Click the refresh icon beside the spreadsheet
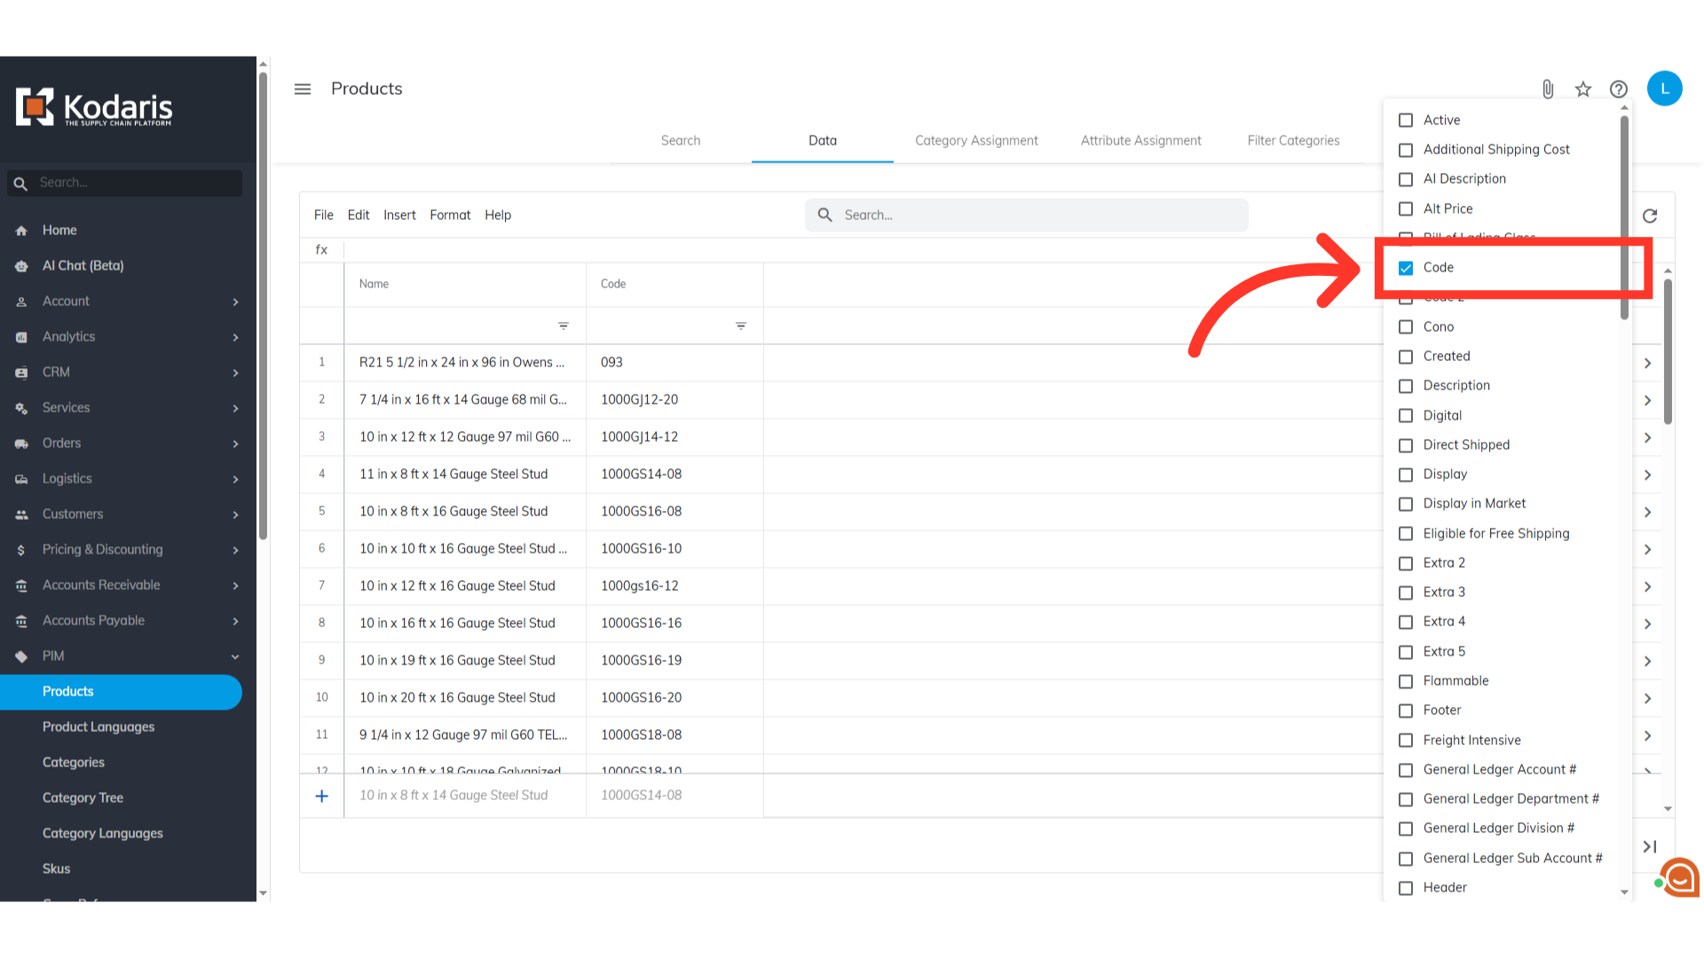The height and width of the screenshot is (958, 1704). click(1650, 216)
